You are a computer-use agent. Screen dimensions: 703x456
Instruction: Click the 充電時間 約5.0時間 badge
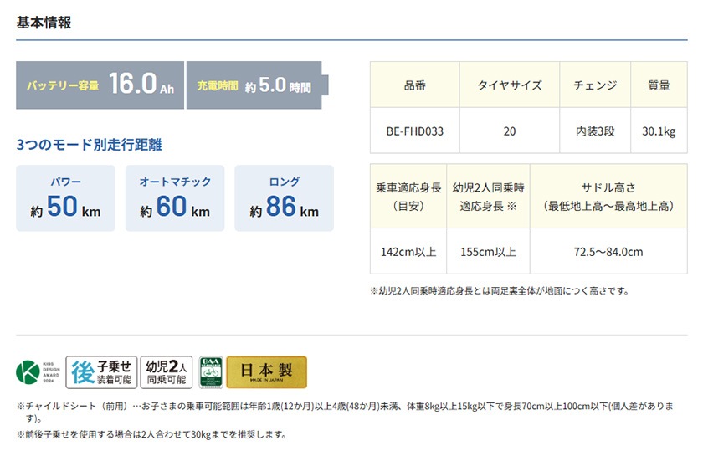tap(255, 85)
